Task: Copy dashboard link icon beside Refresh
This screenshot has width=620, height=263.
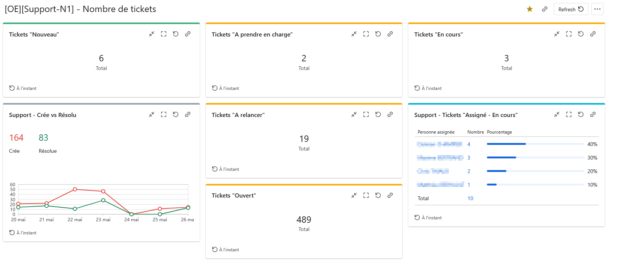Action: [544, 9]
